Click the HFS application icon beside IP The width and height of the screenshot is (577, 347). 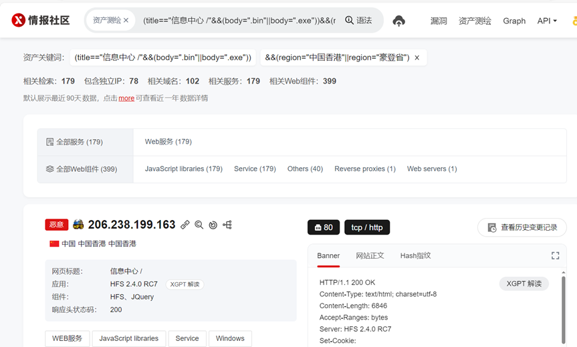click(x=78, y=225)
